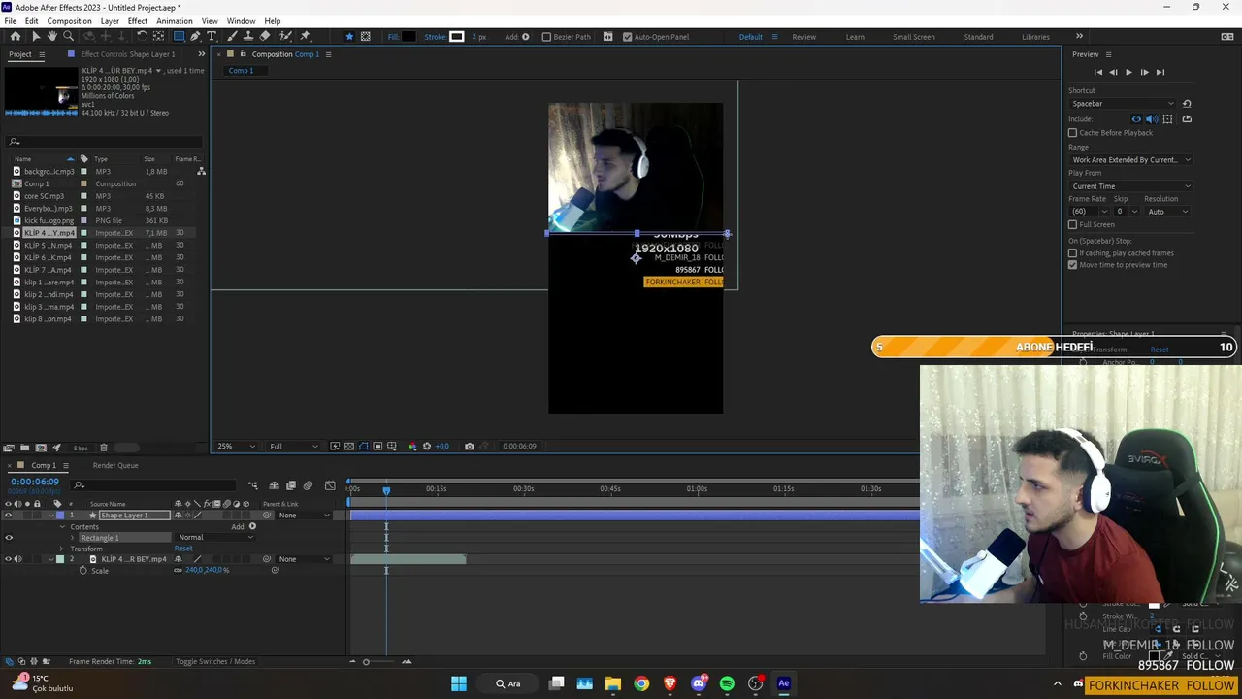The image size is (1242, 699).
Task: Open the Resolution Auto dropdown
Action: pos(1167,211)
